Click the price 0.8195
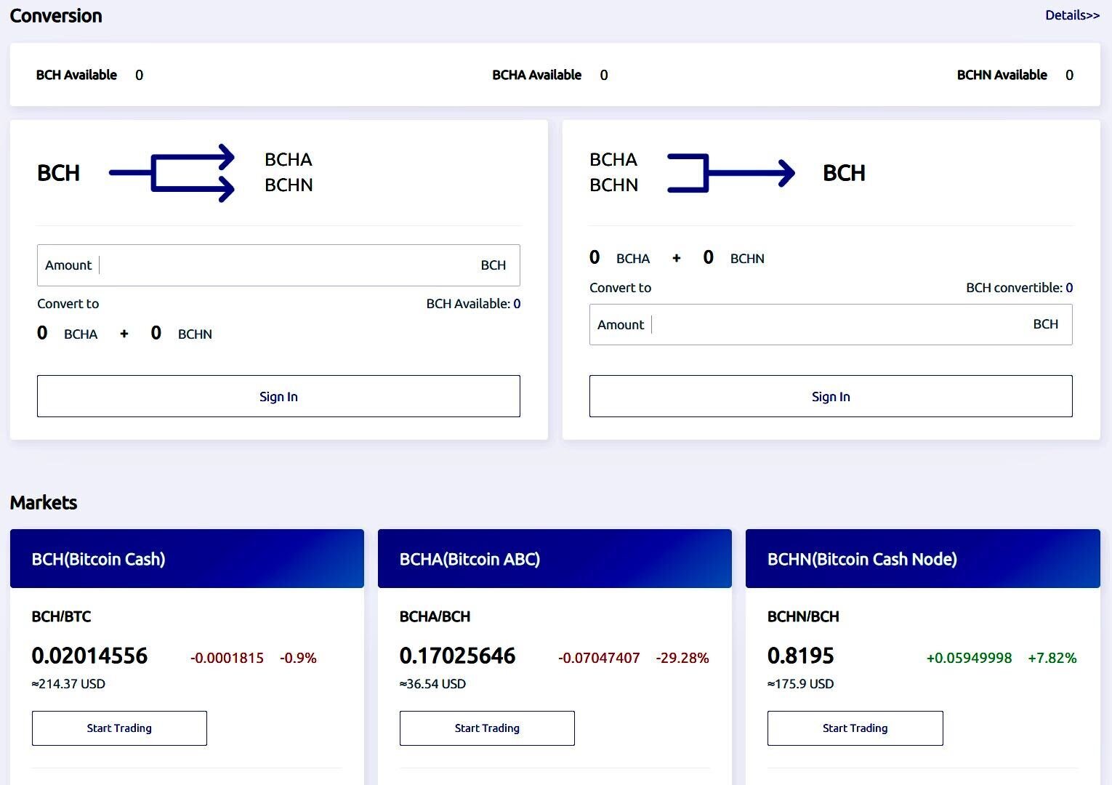 pyautogui.click(x=801, y=656)
